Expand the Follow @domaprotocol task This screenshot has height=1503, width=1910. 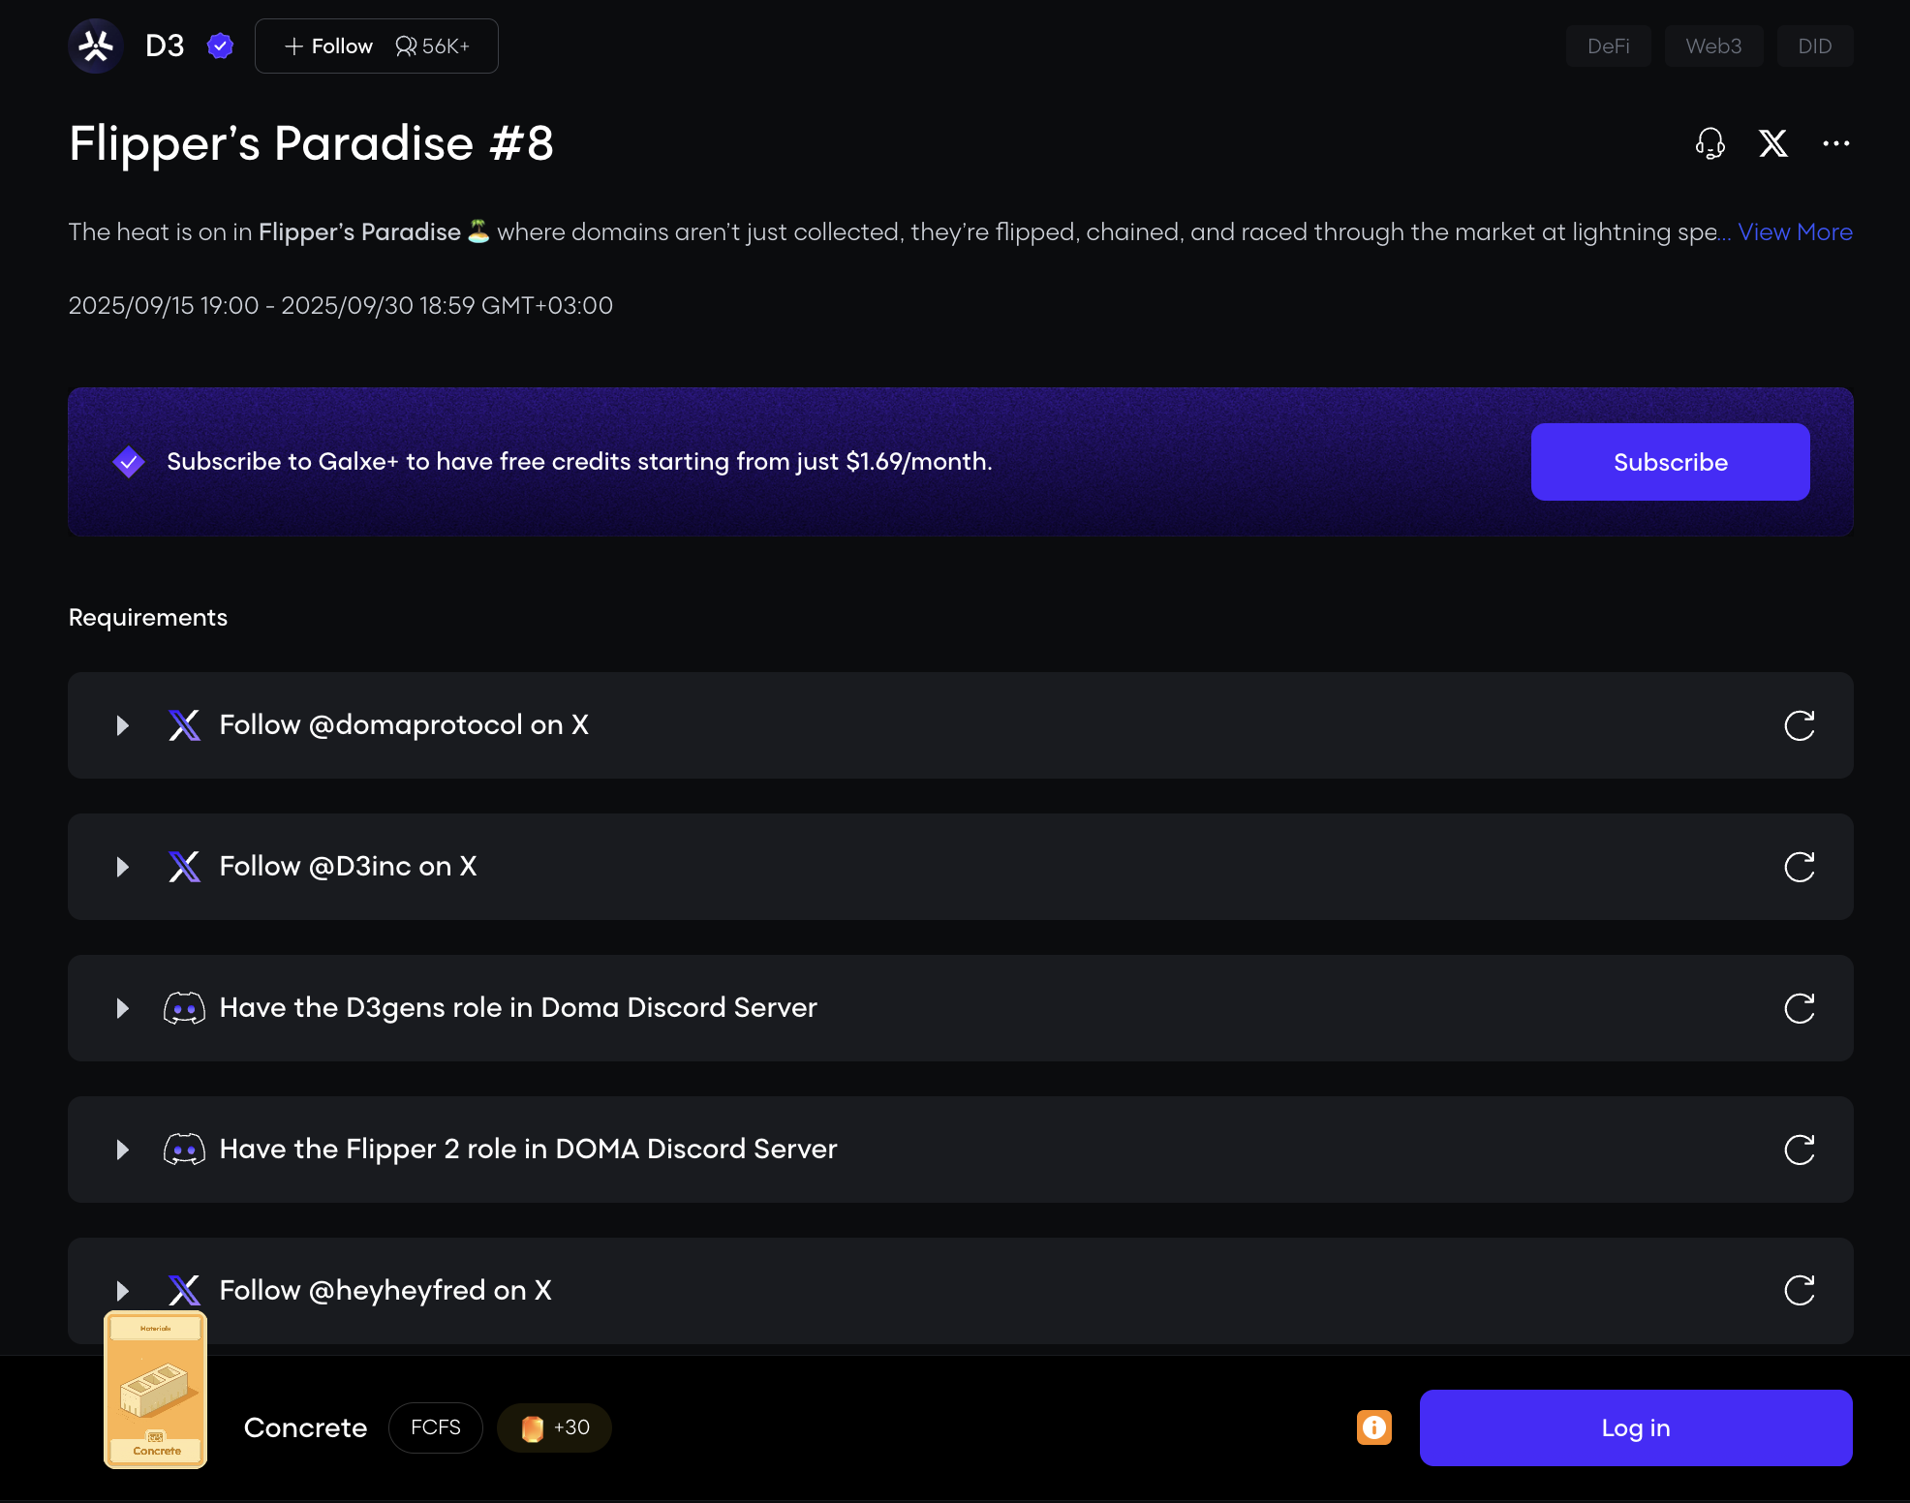click(122, 725)
